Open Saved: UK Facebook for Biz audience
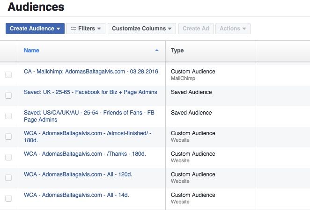Viewport: 310px width, 210px height. (90, 92)
